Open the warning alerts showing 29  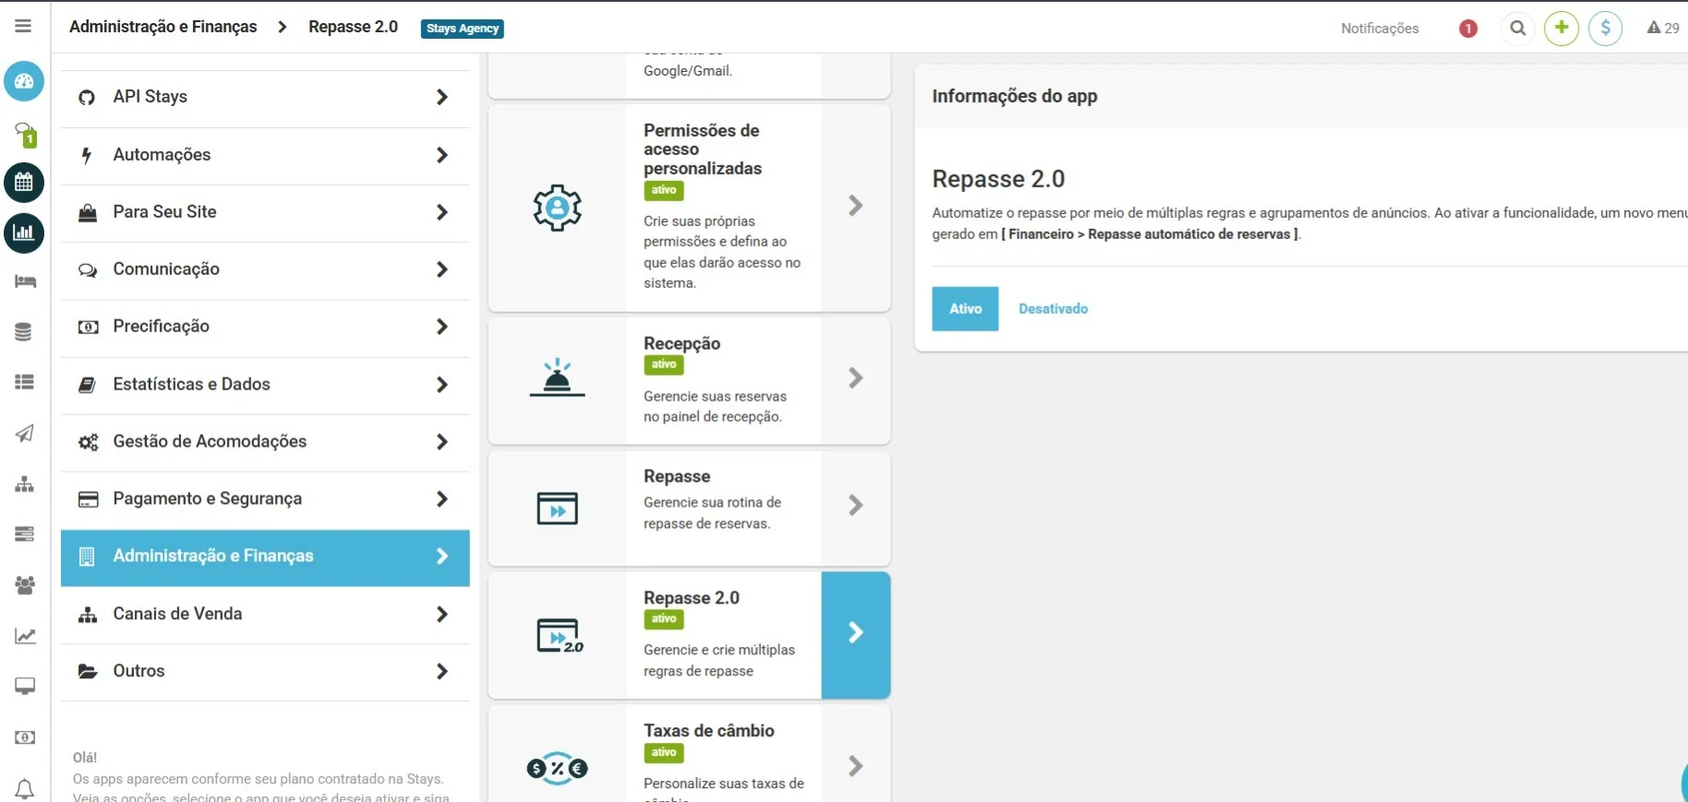[x=1663, y=28]
